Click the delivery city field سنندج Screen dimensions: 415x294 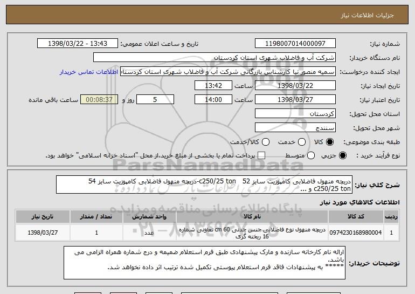[x=295, y=128]
